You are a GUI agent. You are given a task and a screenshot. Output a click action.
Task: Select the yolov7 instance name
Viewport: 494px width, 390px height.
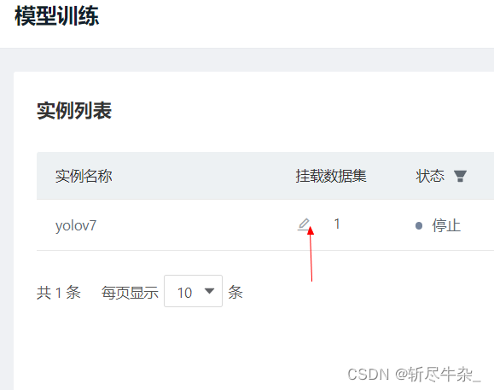76,225
